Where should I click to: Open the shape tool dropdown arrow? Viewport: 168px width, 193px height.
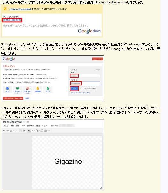coord(39,131)
